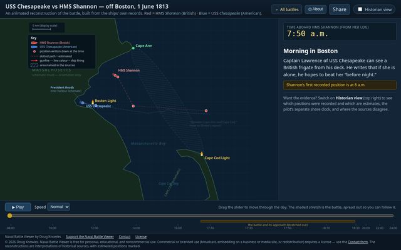401x250 pixels.
Task: Click the Massachusetts Bay map label
Action: [148, 144]
